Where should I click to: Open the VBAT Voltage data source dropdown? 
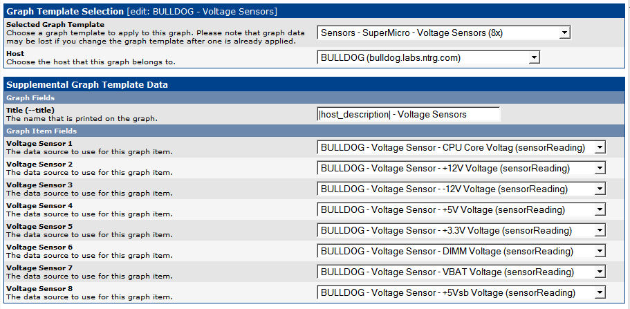(x=461, y=272)
